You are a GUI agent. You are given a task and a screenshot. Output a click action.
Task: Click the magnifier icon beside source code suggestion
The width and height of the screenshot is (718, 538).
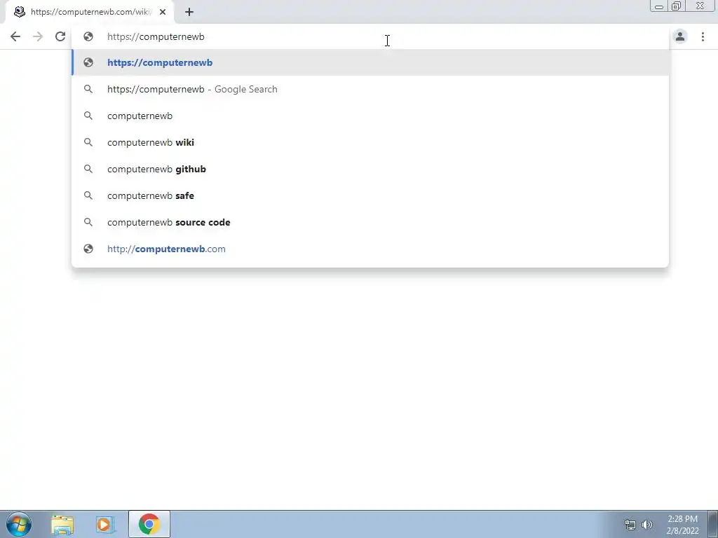point(88,222)
